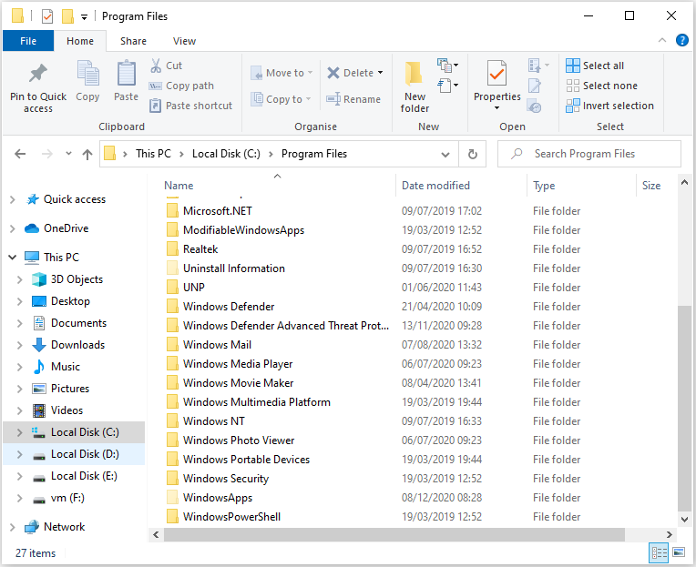Click the Refresh button beside address bar
This screenshot has width=696, height=567.
472,154
